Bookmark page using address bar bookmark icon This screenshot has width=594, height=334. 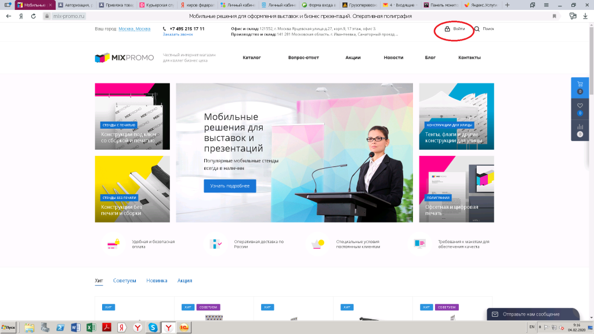[554, 16]
